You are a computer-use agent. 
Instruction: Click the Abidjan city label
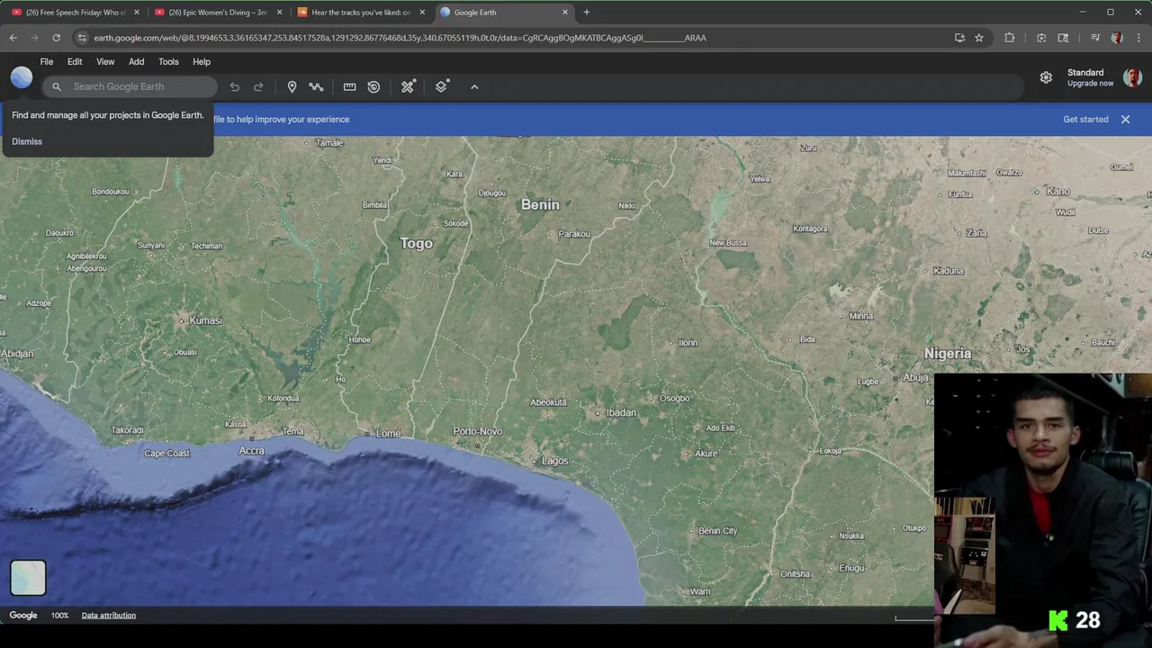point(16,354)
